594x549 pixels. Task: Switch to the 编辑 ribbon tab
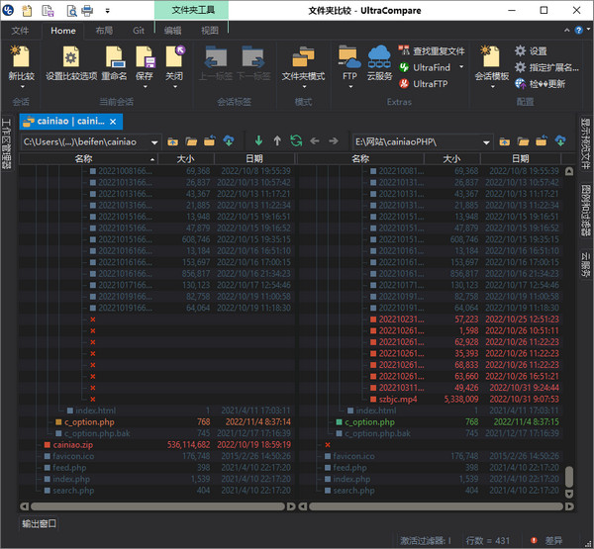172,31
